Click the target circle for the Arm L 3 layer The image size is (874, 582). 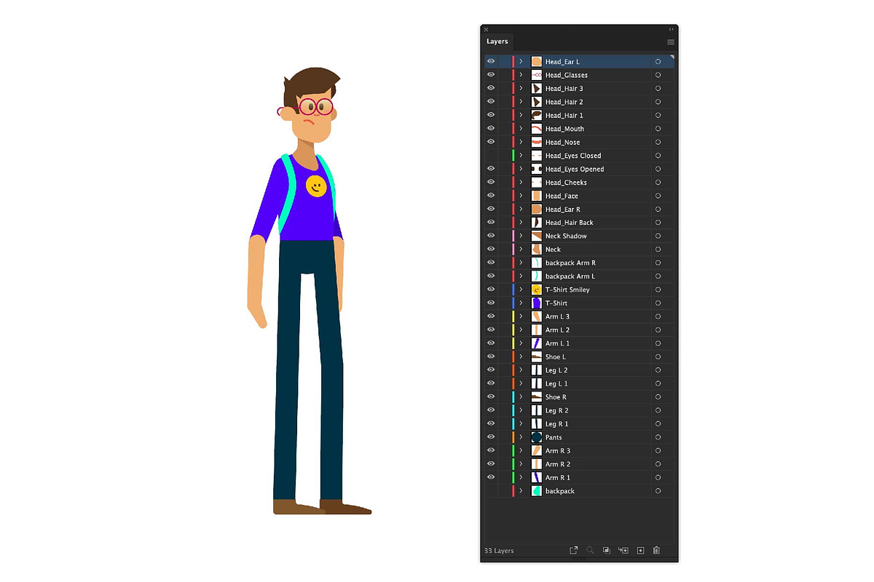[658, 316]
